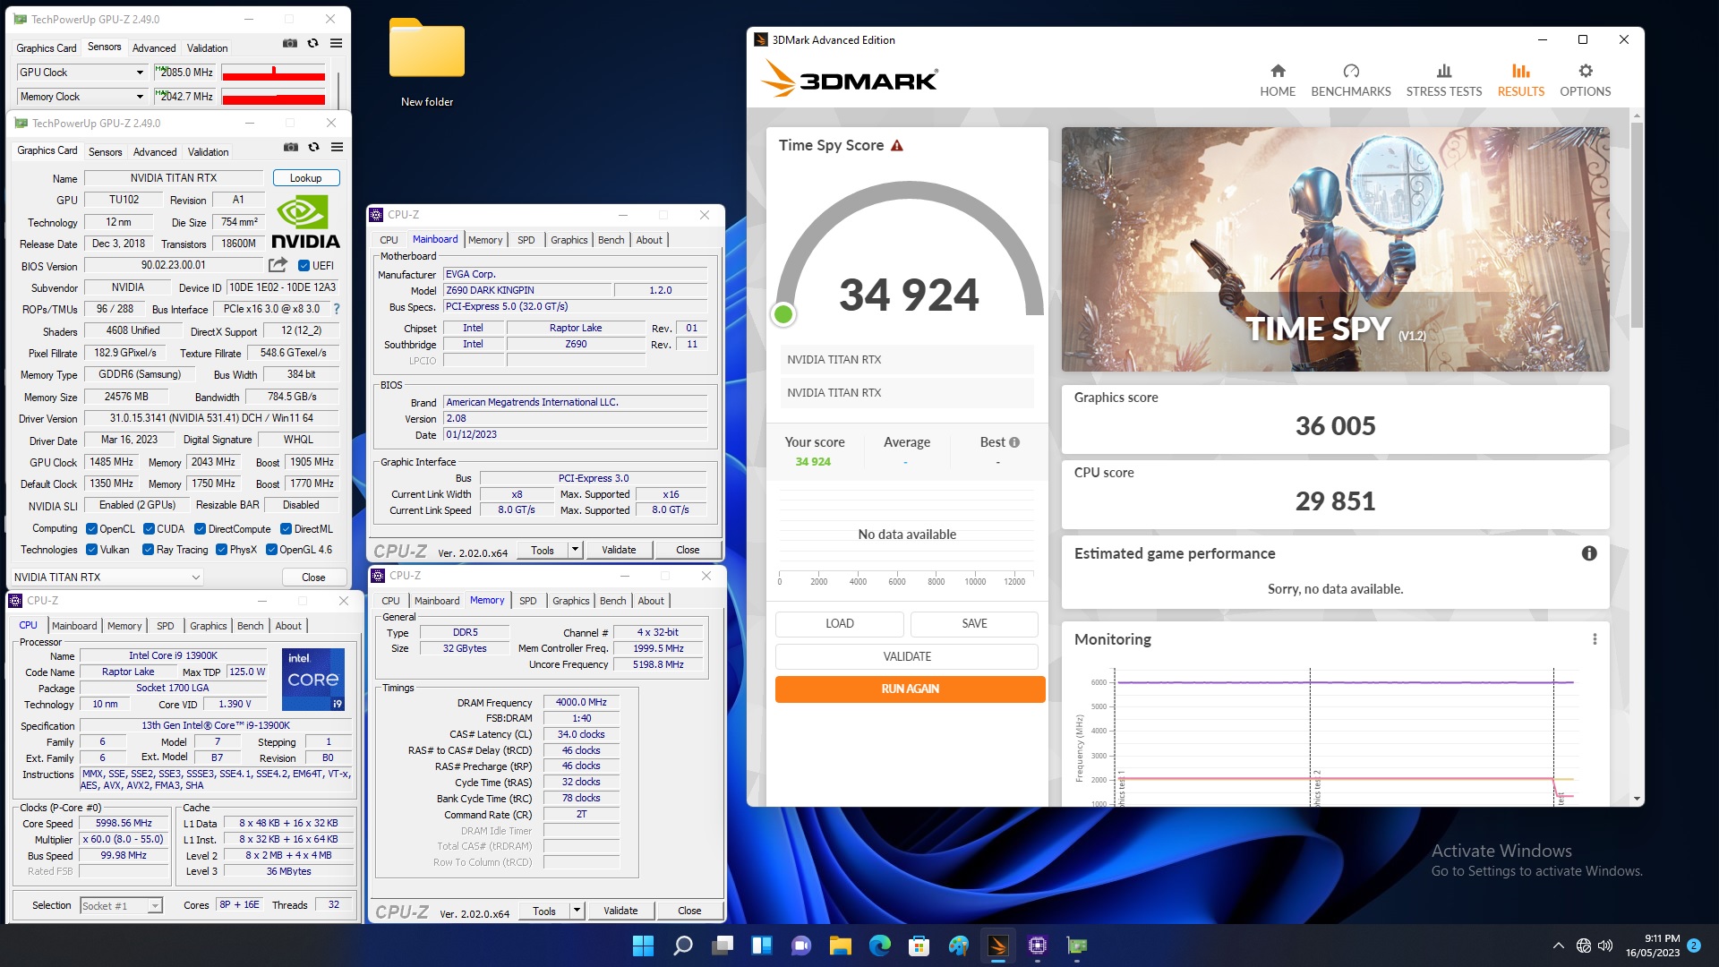Click info icon next to Best score
The width and height of the screenshot is (1719, 967).
click(x=1014, y=442)
